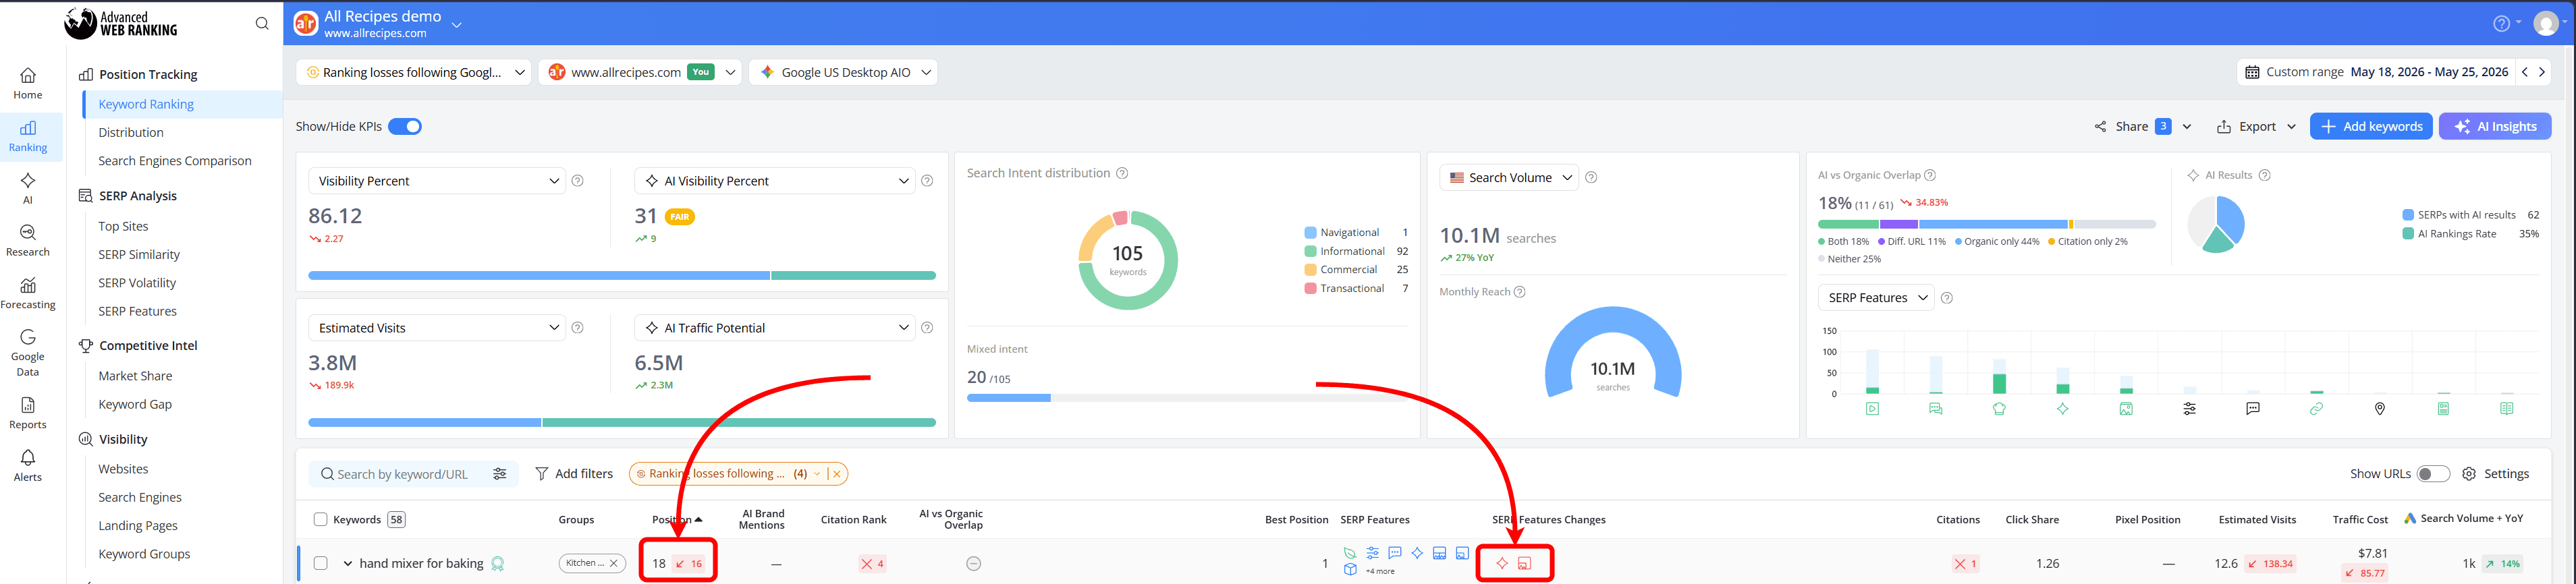Open the user profile avatar menu
Screen dimensions: 2576x584
coord(2546,24)
